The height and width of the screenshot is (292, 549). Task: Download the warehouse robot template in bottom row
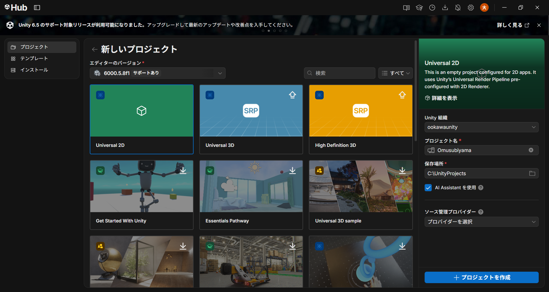293,246
